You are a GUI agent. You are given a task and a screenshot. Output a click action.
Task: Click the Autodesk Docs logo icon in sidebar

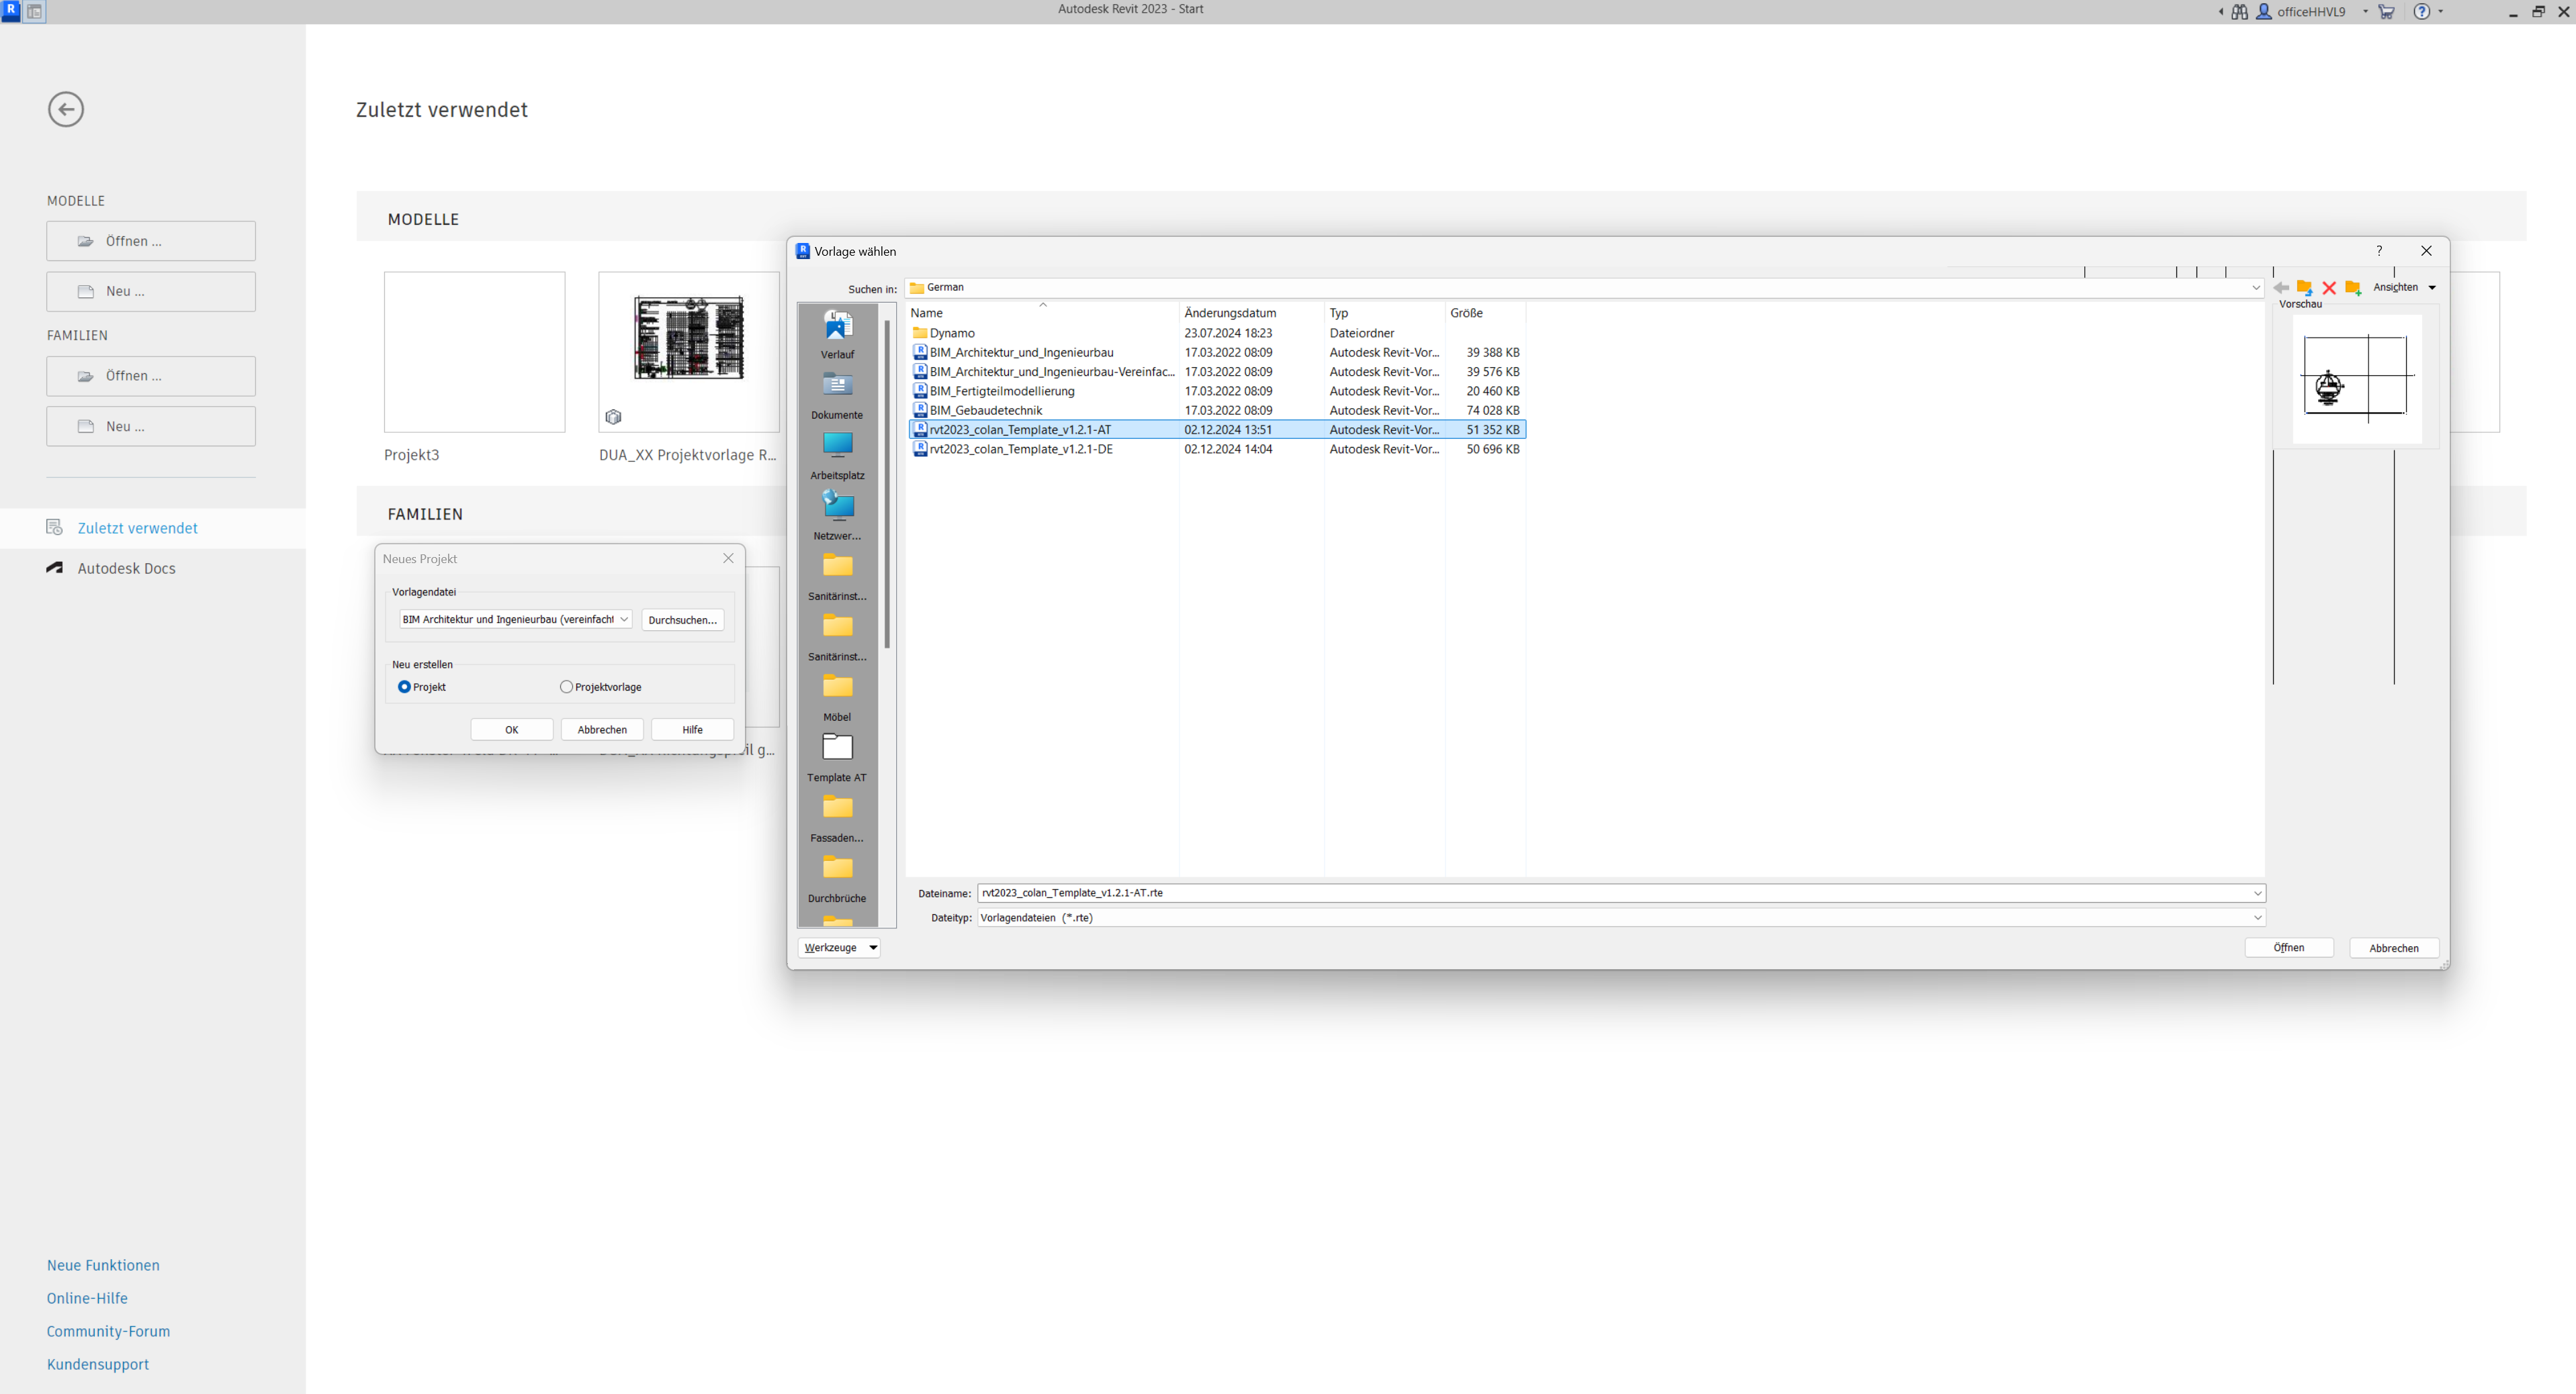[55, 568]
